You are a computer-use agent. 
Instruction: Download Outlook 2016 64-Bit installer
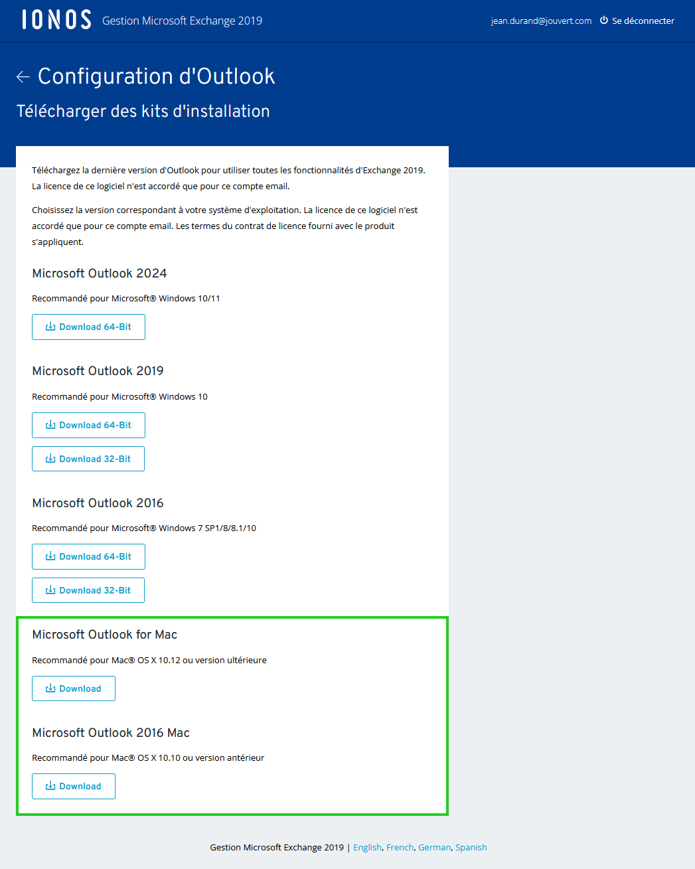(x=88, y=556)
